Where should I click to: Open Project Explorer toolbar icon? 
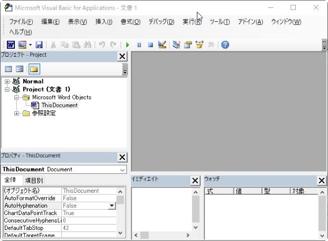click(x=176, y=44)
